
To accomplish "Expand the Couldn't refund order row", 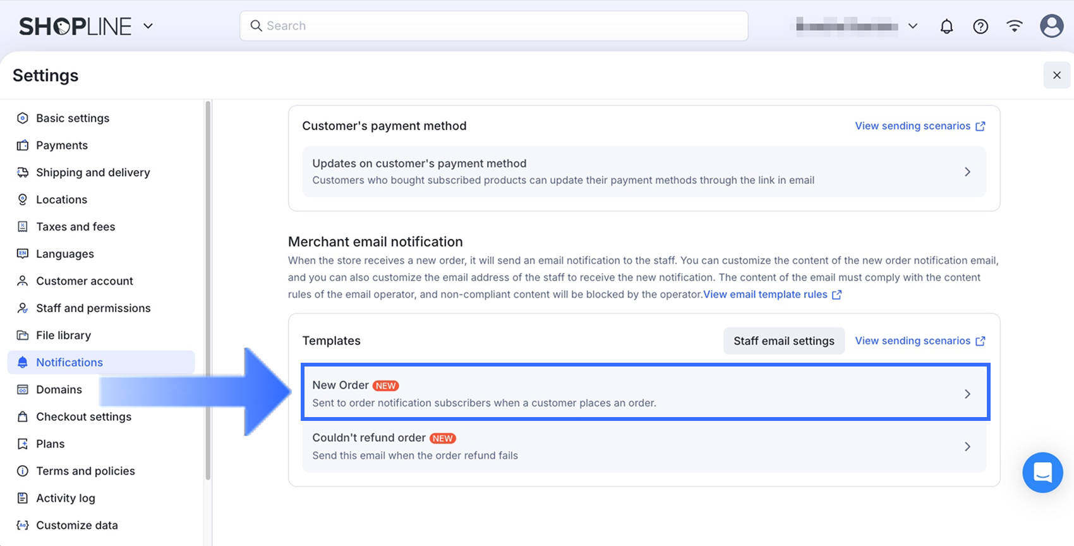I will click(x=644, y=446).
